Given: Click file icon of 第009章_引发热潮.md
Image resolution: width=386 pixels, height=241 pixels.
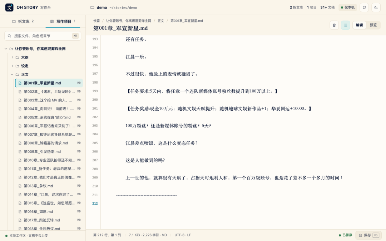Looking at the screenshot, I should 20,152.
